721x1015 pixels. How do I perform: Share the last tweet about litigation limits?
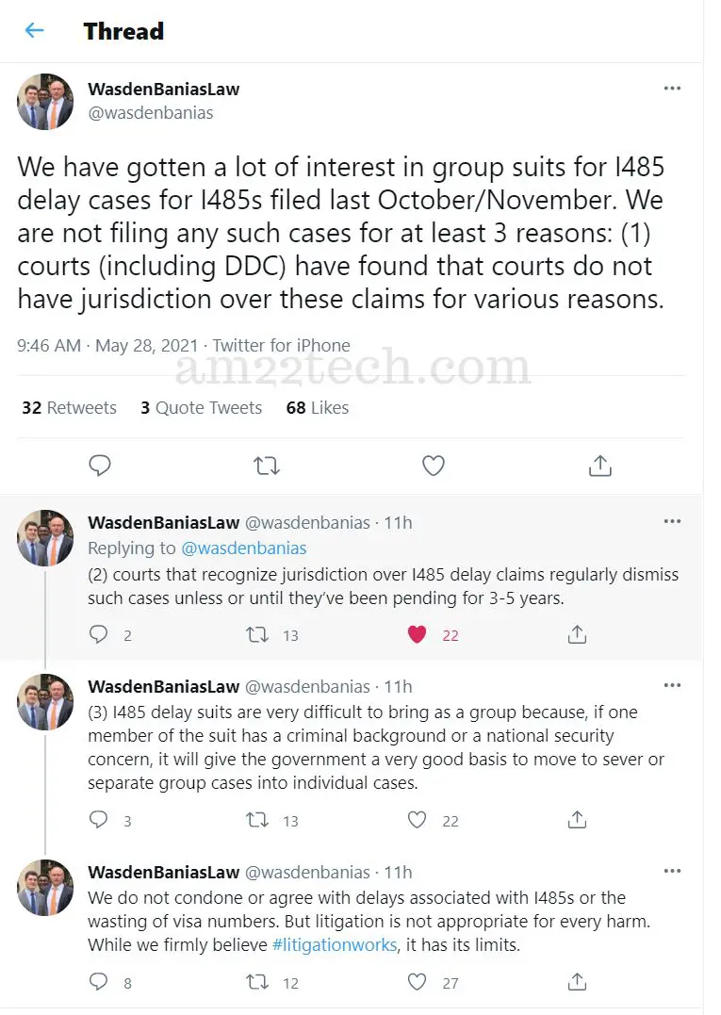577,982
